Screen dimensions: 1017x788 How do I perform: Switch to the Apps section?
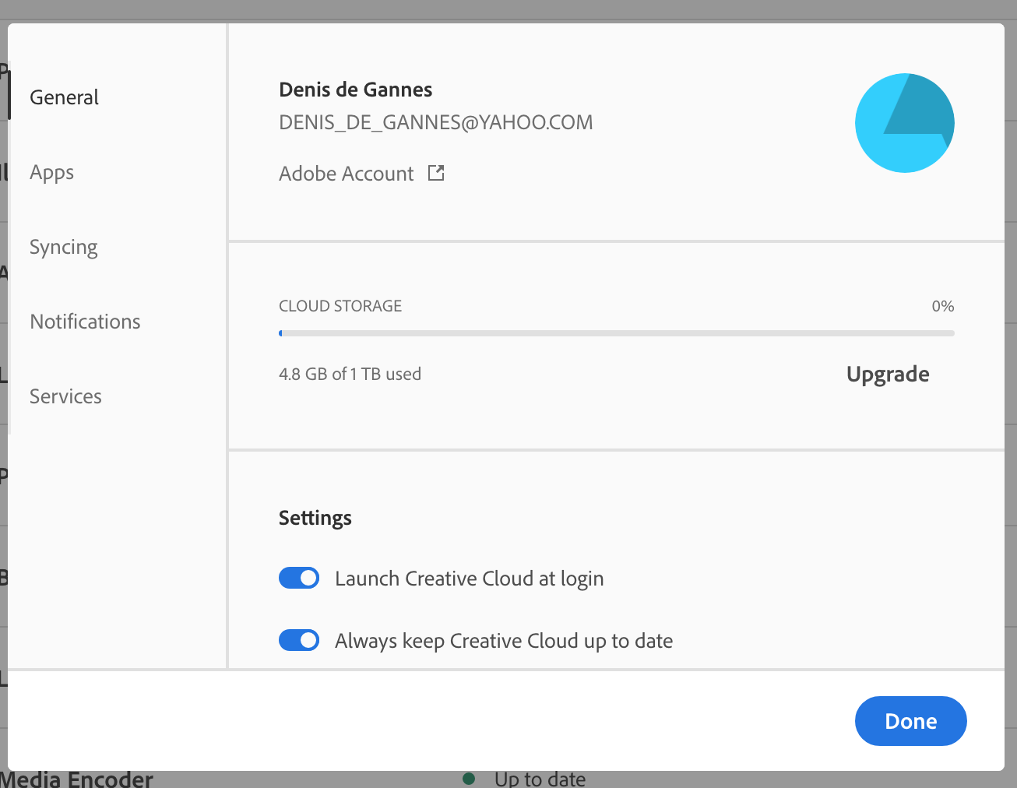point(51,172)
